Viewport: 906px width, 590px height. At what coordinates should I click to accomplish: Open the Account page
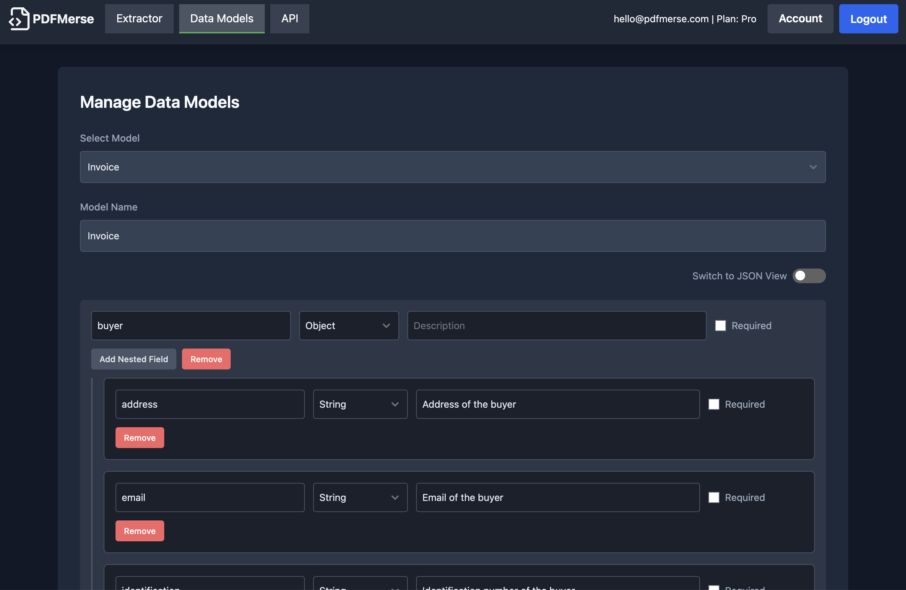(x=800, y=19)
